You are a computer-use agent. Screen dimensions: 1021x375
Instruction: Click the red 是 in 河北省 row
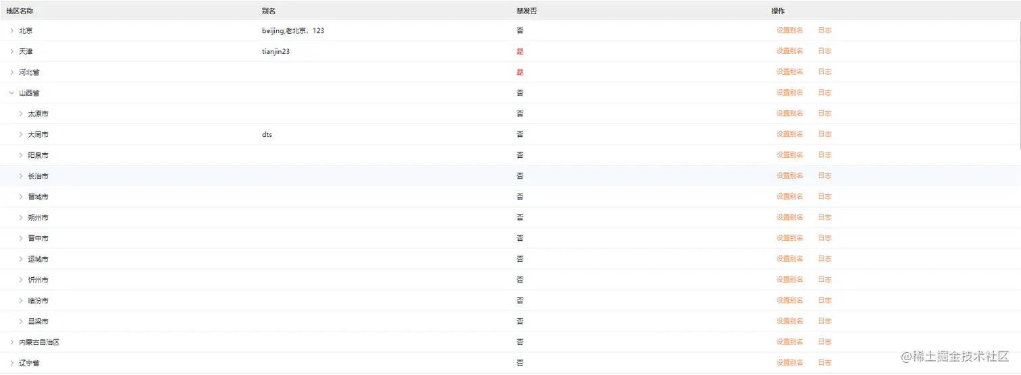click(x=520, y=72)
